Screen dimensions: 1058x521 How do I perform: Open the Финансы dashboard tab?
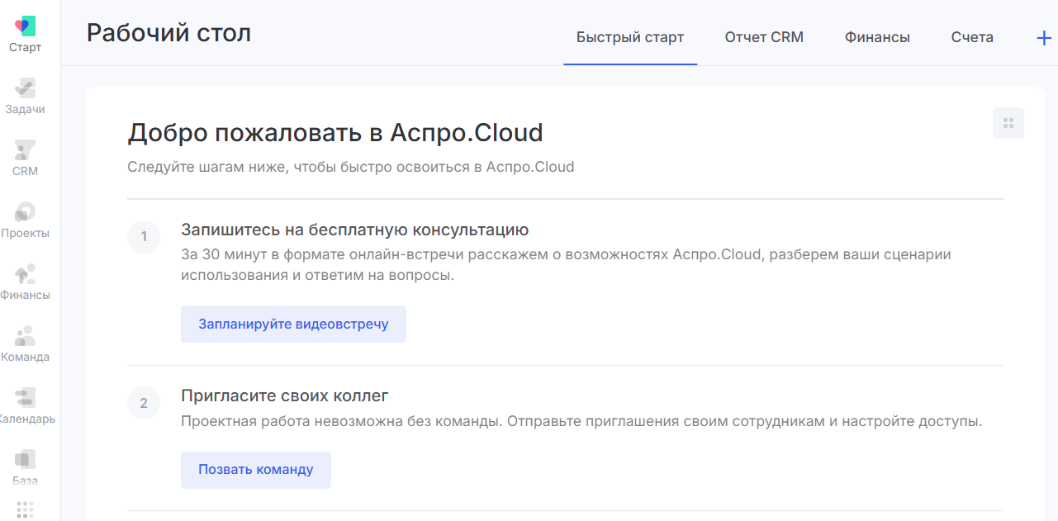[x=876, y=36]
